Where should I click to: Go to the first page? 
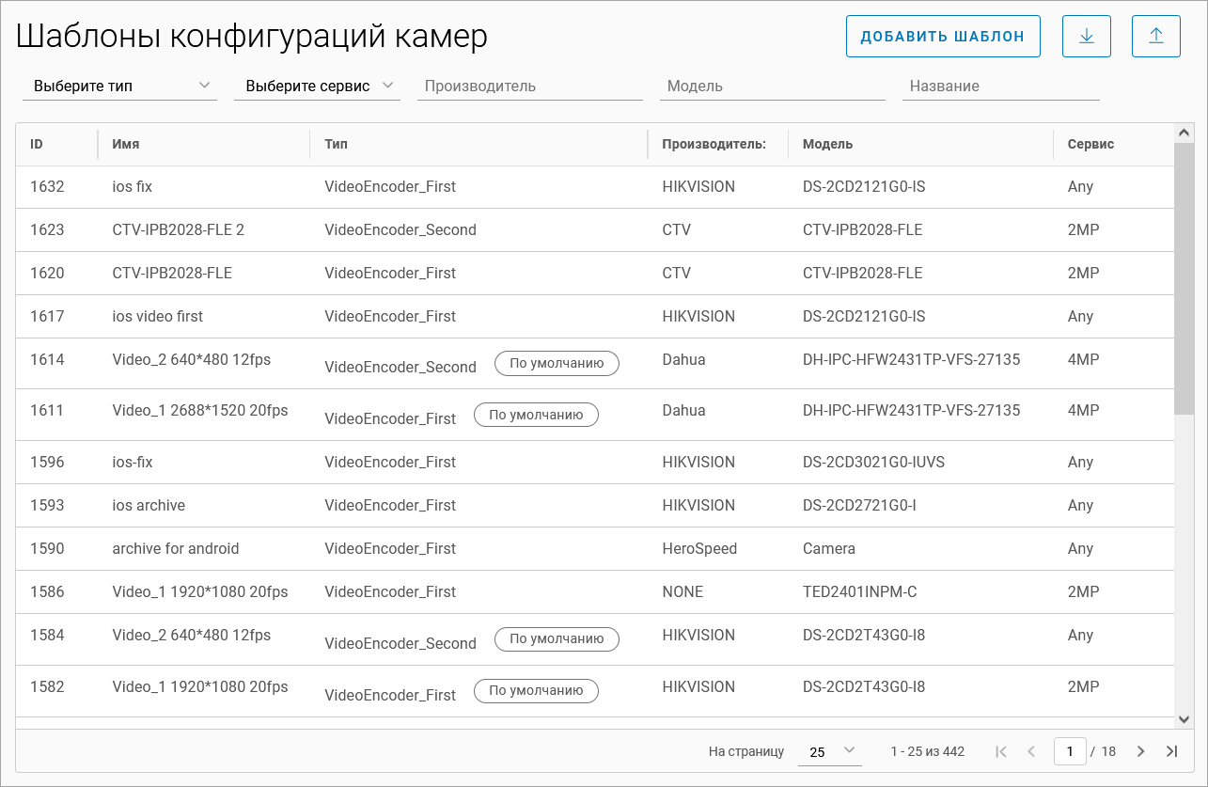click(x=1000, y=751)
